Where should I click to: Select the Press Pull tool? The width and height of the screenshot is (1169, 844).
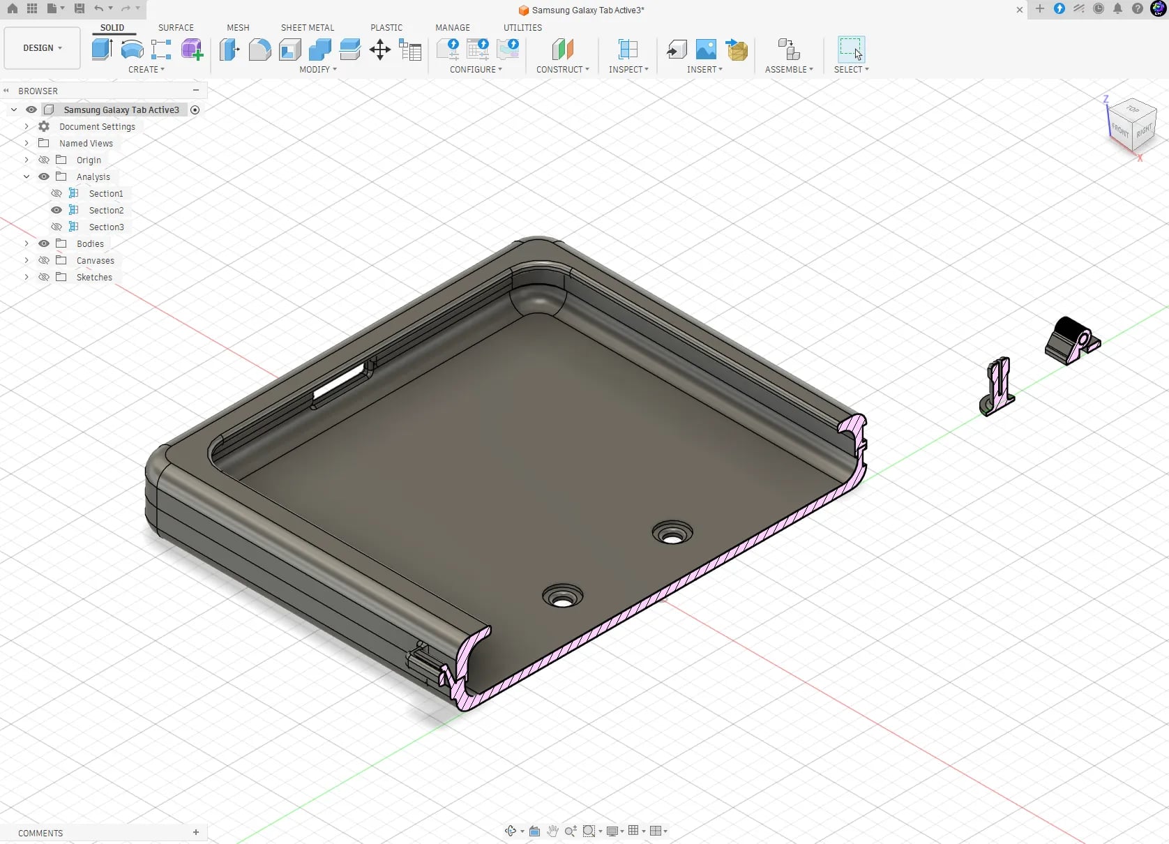click(229, 50)
